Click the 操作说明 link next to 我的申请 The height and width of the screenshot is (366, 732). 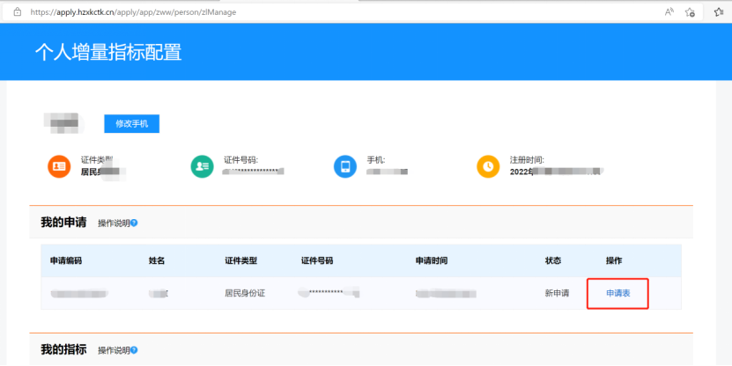click(113, 223)
